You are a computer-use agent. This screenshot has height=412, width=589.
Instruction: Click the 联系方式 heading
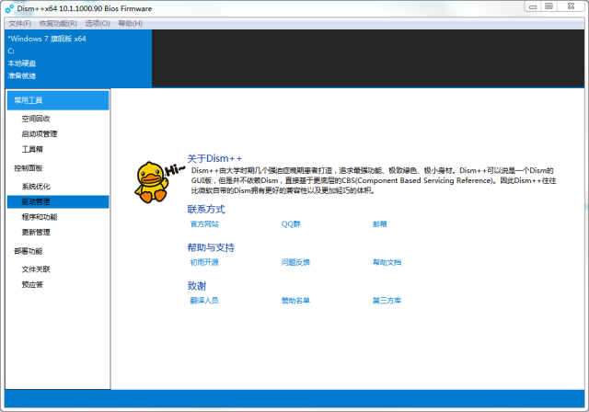206,210
